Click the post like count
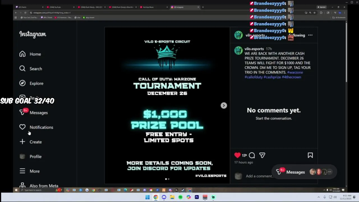The height and width of the screenshot is (202, 359). pos(244,155)
